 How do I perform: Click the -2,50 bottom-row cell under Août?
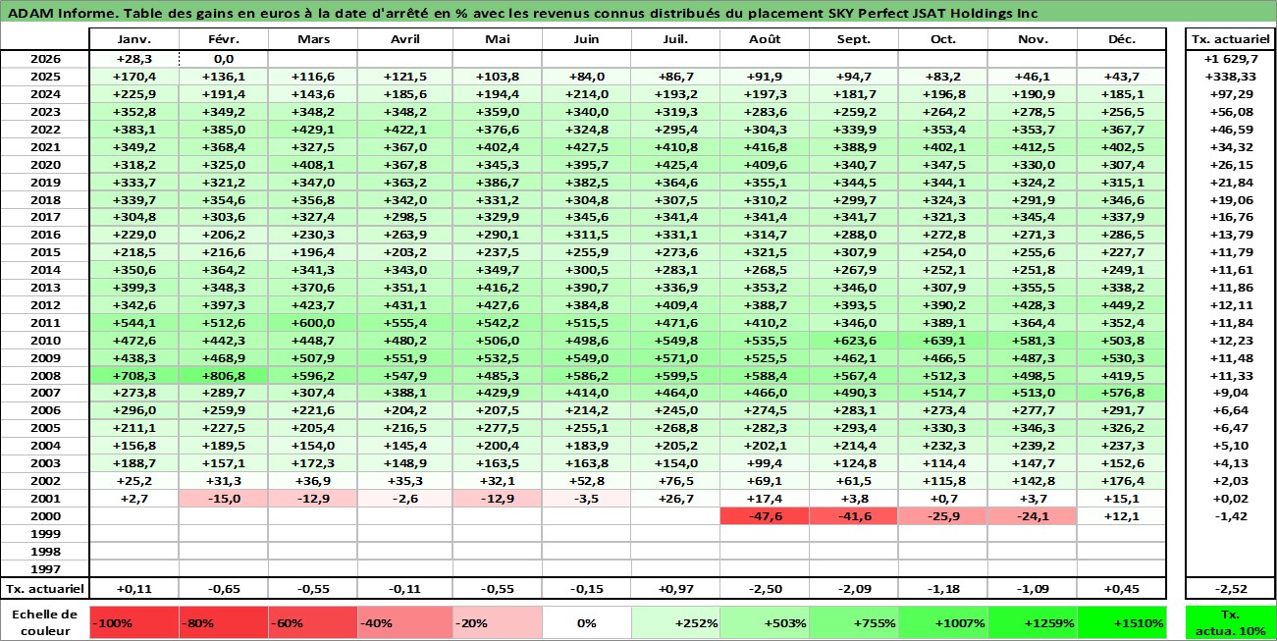pyautogui.click(x=763, y=589)
